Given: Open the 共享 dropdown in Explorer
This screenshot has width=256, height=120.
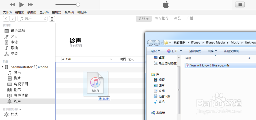Looking at the screenshot, I should (x=212, y=51).
